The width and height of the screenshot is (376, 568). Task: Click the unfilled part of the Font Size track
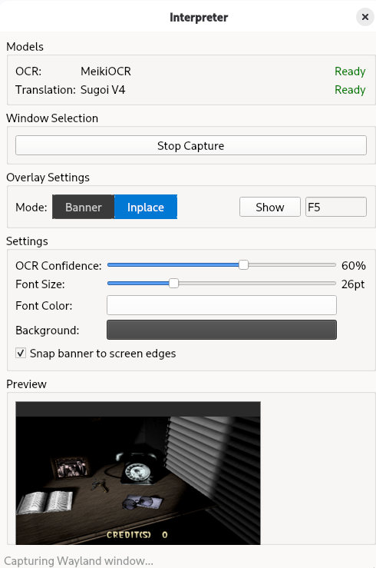257,284
